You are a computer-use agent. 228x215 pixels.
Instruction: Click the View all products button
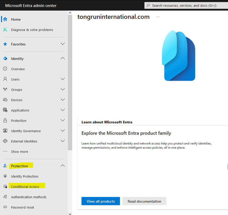coord(101,201)
